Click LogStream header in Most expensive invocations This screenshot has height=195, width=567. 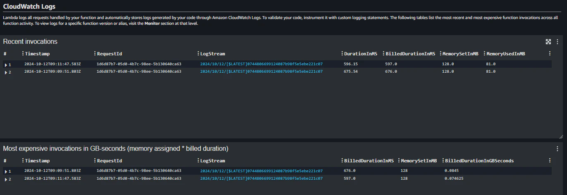(213, 161)
